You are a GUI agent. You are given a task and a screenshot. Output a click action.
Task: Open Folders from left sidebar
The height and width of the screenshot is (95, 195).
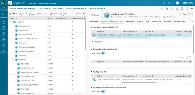tap(4, 28)
